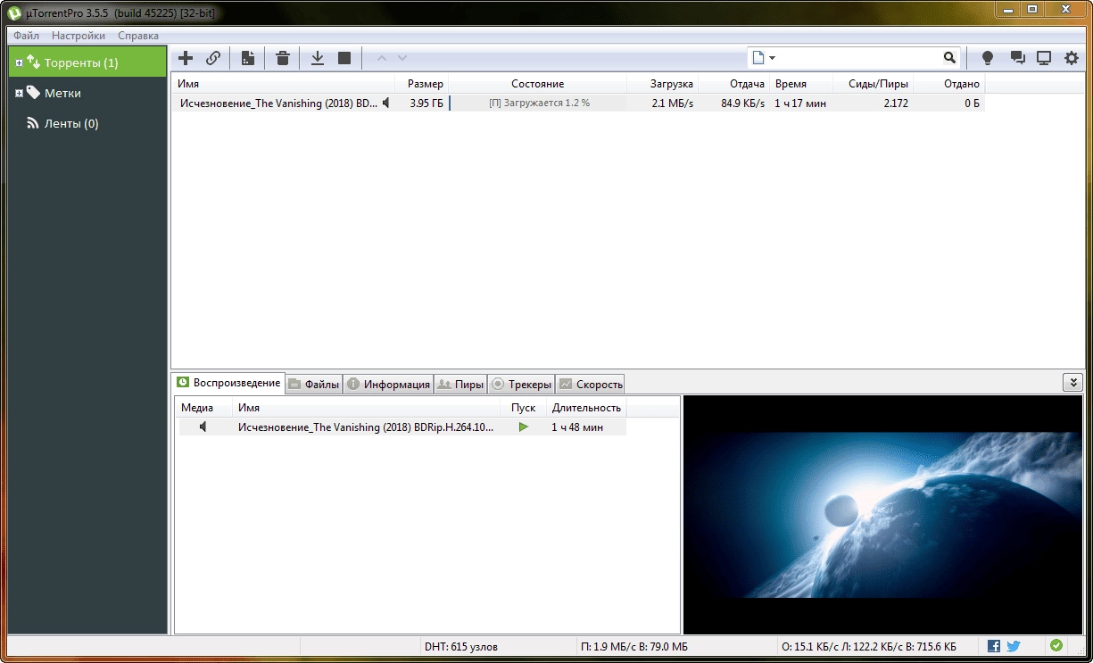Click the Пуск column header
The height and width of the screenshot is (663, 1093).
point(523,407)
